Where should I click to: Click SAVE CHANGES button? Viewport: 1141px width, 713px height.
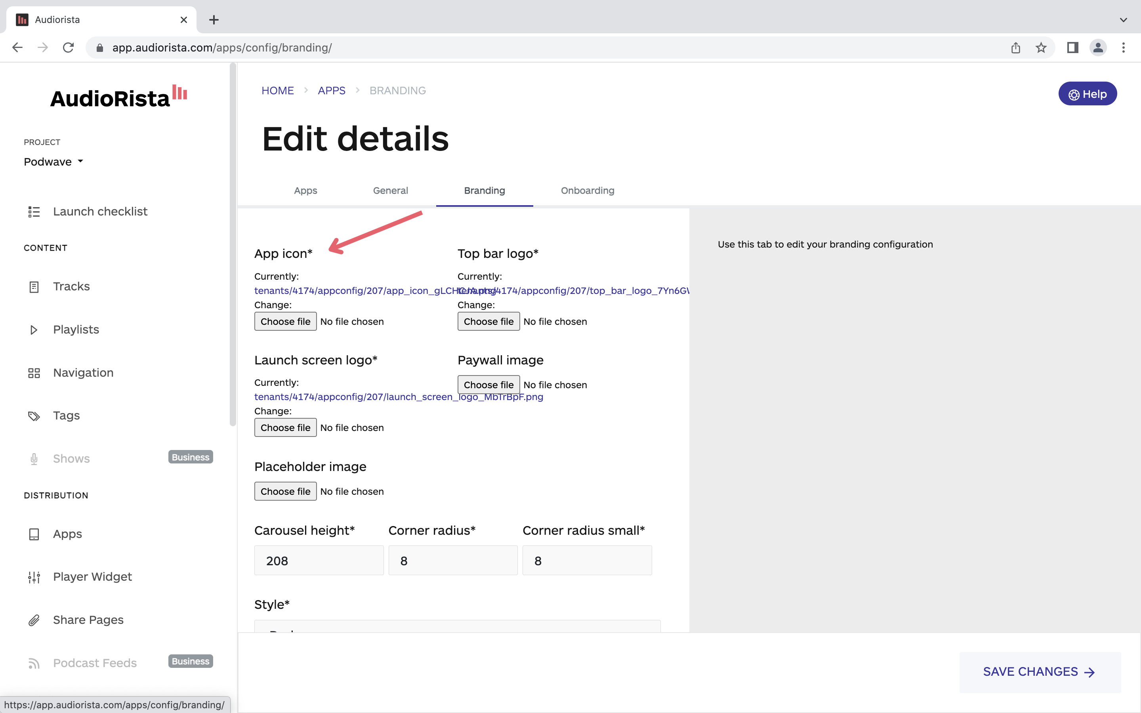point(1040,672)
